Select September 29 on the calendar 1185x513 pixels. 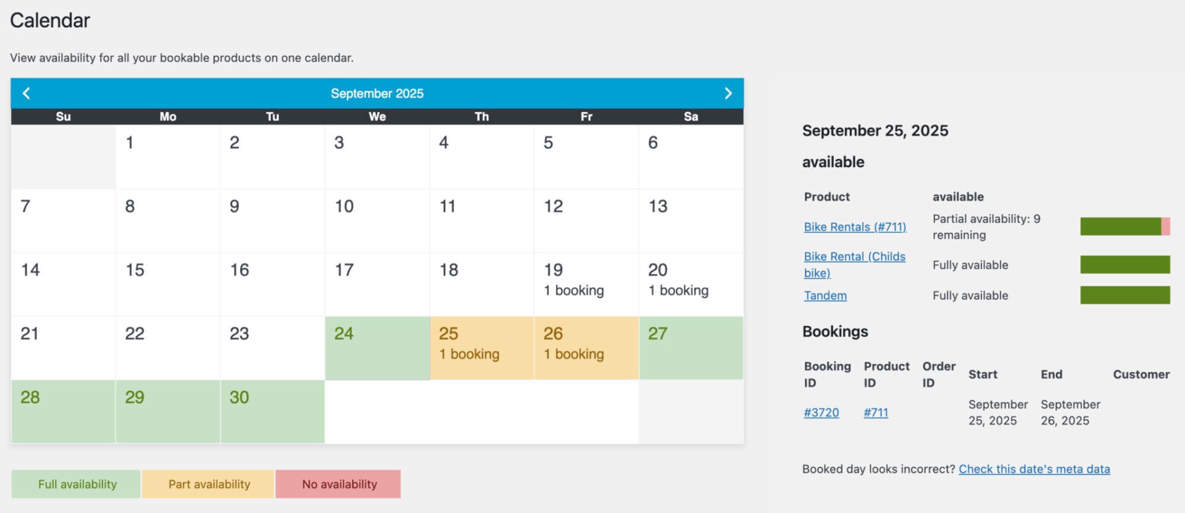[x=168, y=412]
